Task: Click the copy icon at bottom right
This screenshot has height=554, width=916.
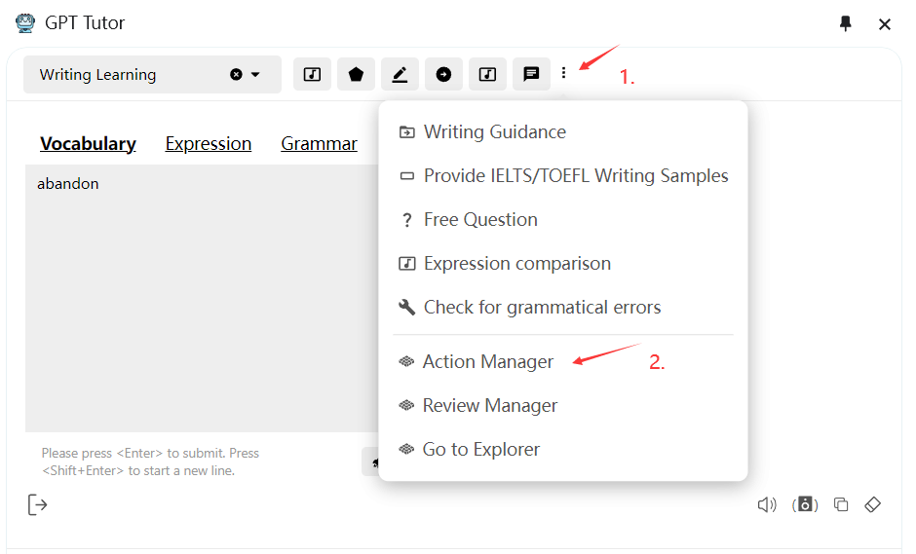Action: click(841, 504)
